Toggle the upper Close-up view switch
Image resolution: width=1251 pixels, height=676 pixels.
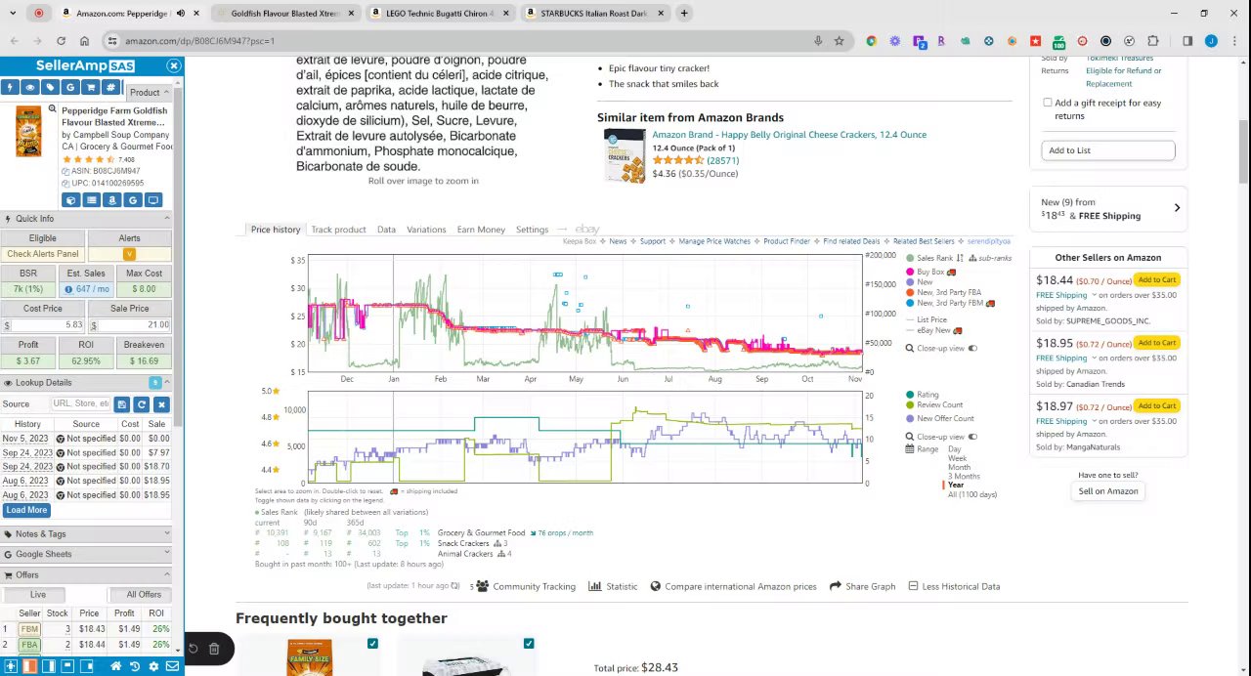click(971, 348)
